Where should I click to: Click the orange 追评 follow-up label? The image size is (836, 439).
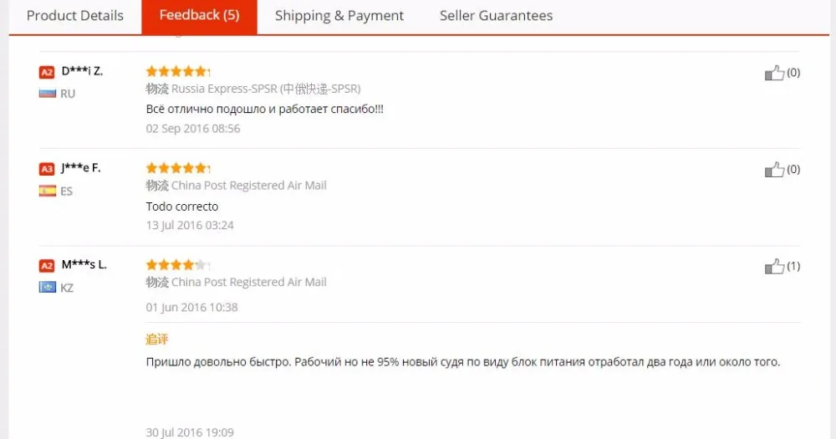(157, 339)
